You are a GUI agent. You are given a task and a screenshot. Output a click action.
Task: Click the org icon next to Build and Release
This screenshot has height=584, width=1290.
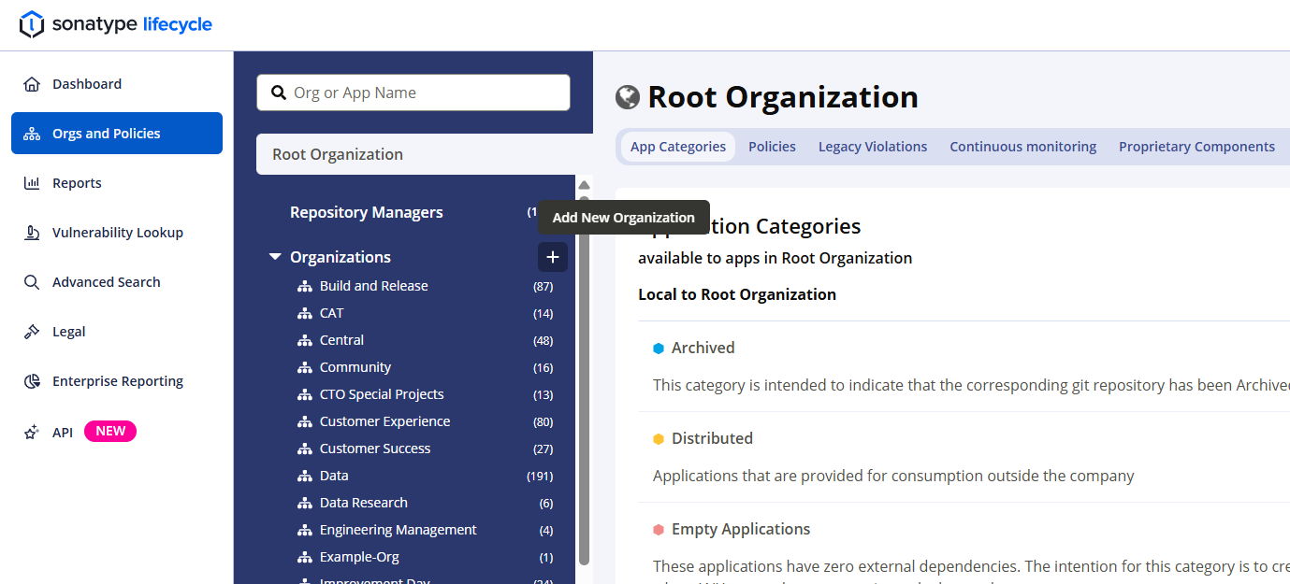[x=304, y=286]
